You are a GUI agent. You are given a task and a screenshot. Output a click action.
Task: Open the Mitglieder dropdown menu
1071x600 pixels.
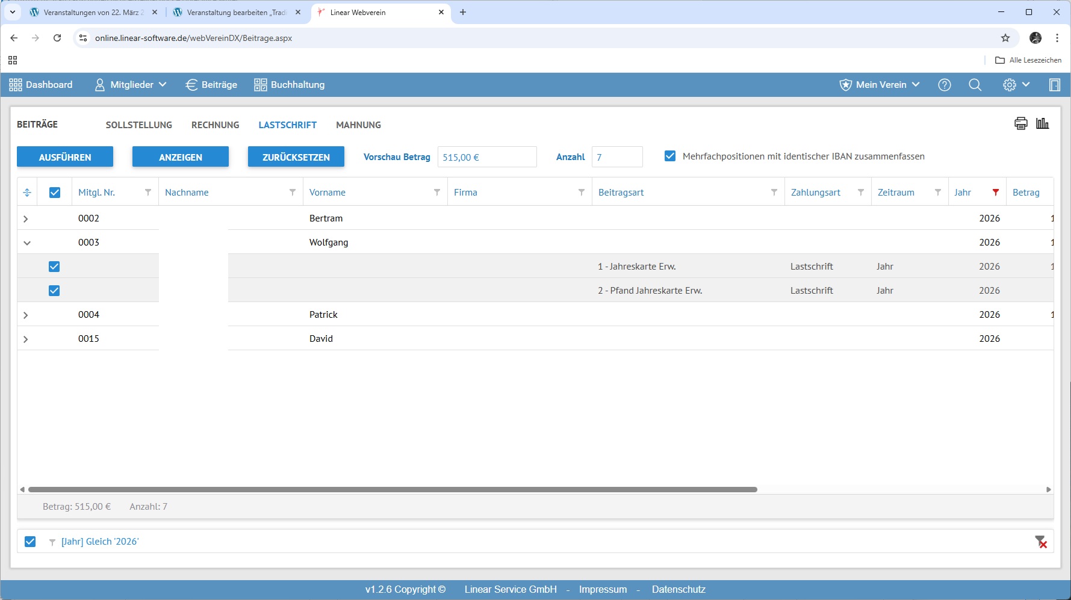click(x=131, y=85)
